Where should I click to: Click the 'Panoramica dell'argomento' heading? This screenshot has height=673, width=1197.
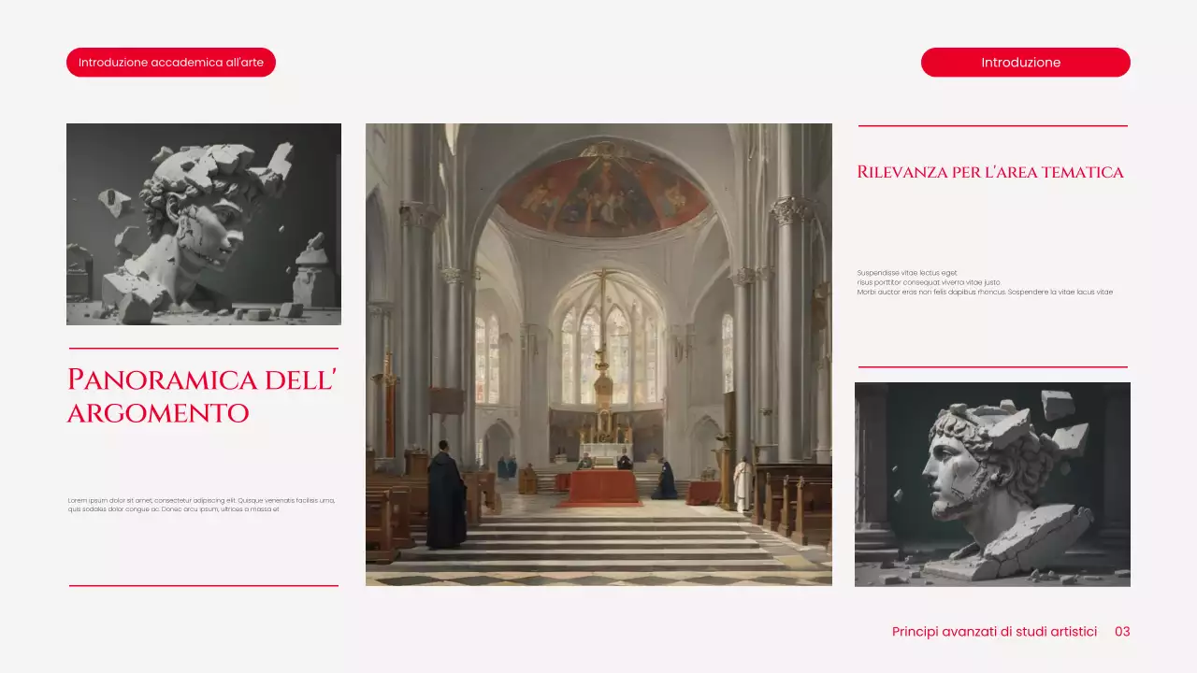[202, 395]
